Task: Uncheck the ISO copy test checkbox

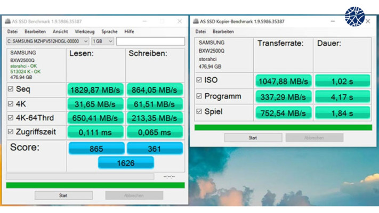Action: 199,80
